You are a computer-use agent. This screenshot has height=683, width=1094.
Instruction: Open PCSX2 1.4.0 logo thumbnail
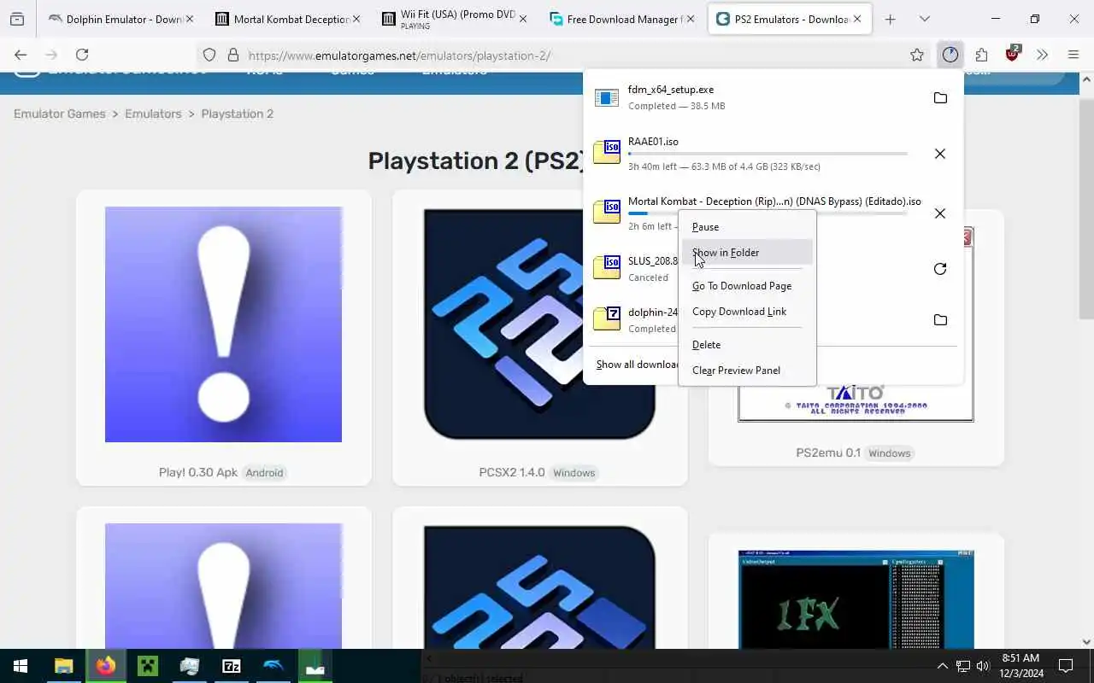coord(539,324)
